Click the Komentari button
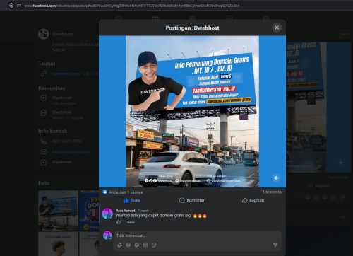The height and width of the screenshot is (256, 353). click(x=193, y=200)
